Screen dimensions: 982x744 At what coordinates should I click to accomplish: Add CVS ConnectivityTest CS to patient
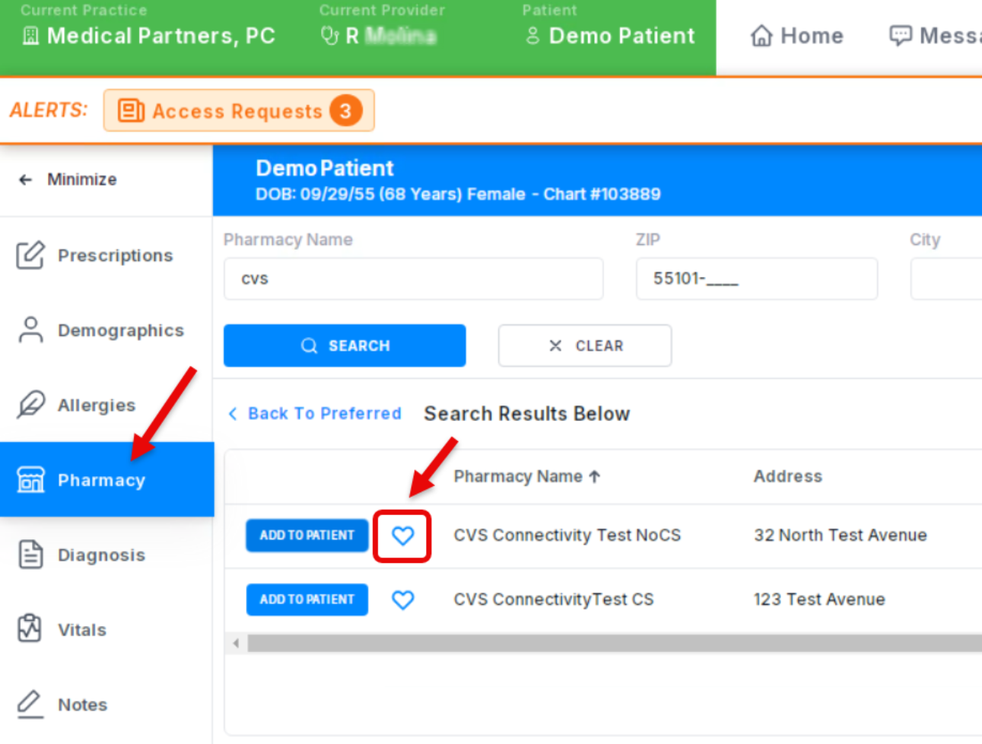pos(307,599)
